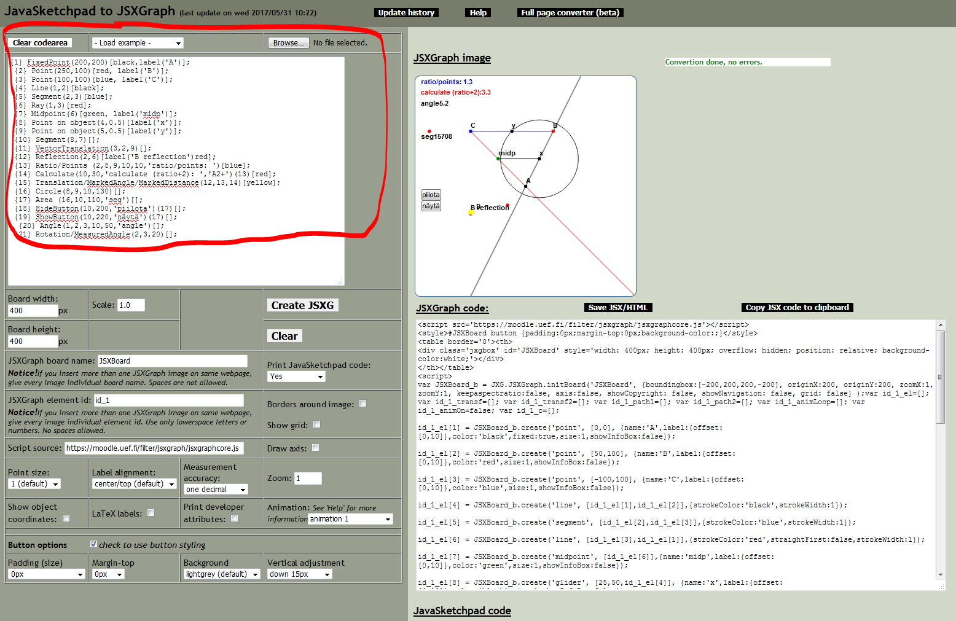Click the JSXGraph code scrollbar down arrow
The image size is (956, 621).
[940, 574]
